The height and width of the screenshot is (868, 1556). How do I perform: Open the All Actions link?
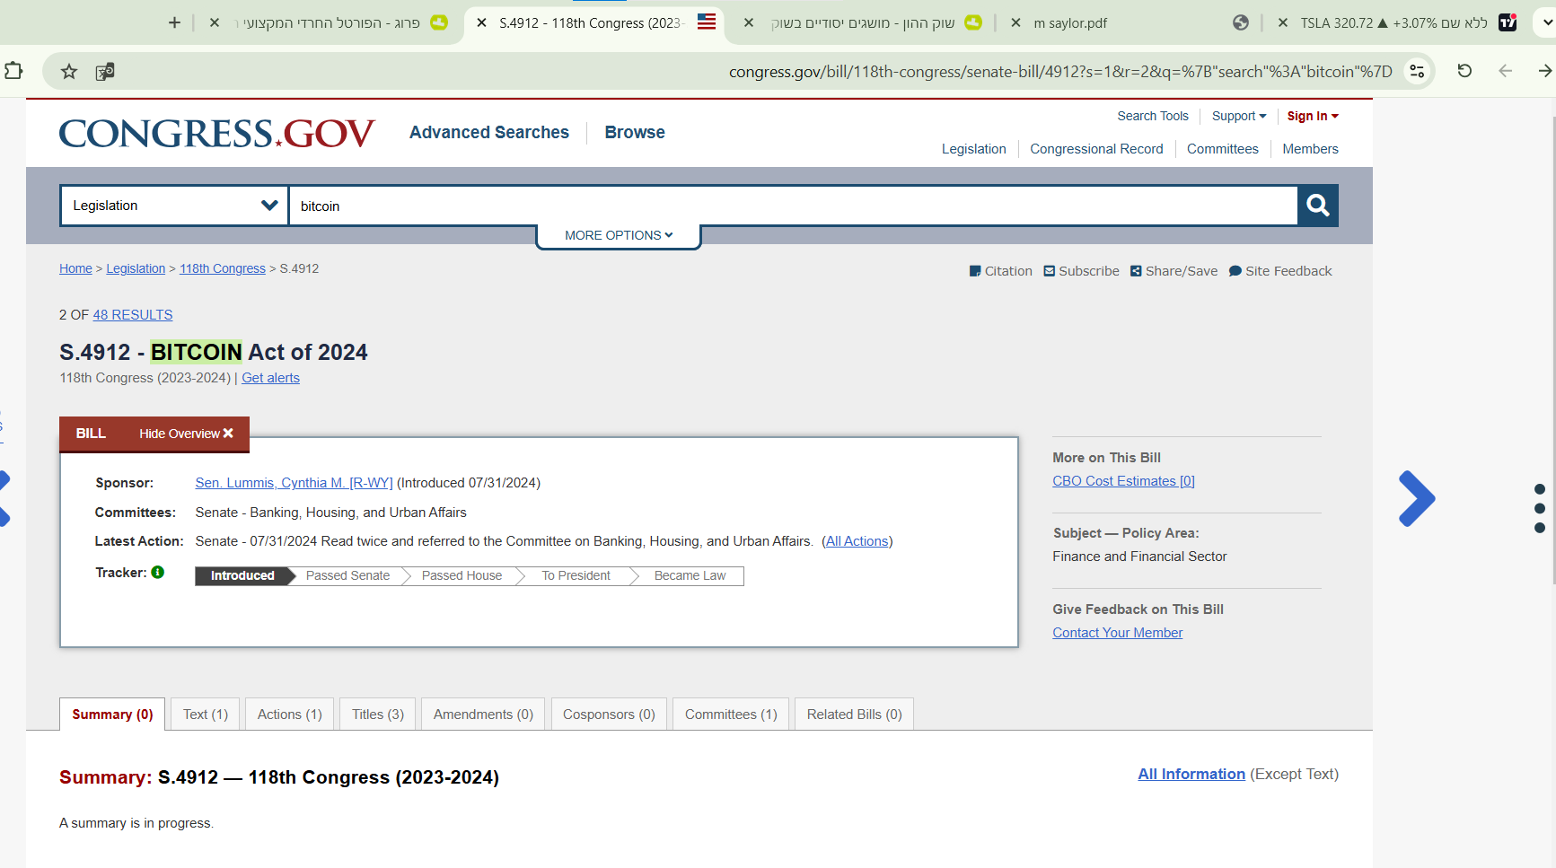click(x=857, y=541)
